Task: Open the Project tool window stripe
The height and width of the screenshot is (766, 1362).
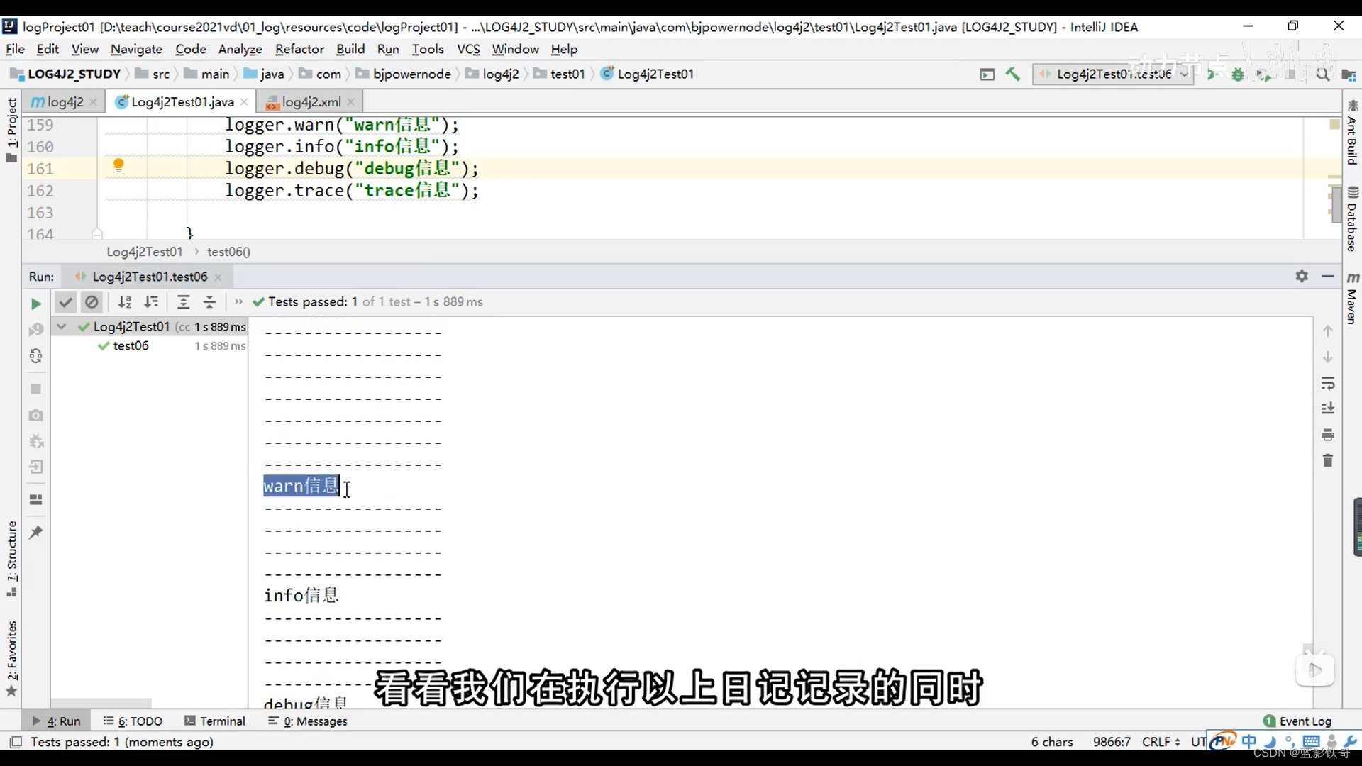Action: point(11,131)
